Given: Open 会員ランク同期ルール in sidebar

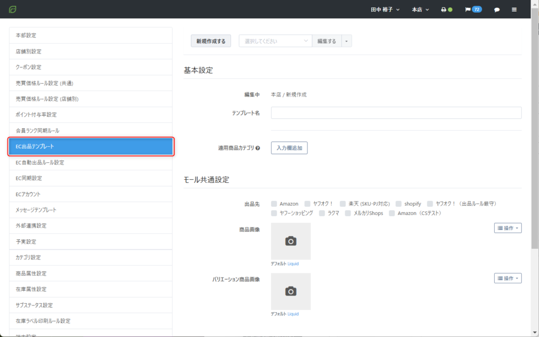Looking at the screenshot, I should tap(91, 131).
